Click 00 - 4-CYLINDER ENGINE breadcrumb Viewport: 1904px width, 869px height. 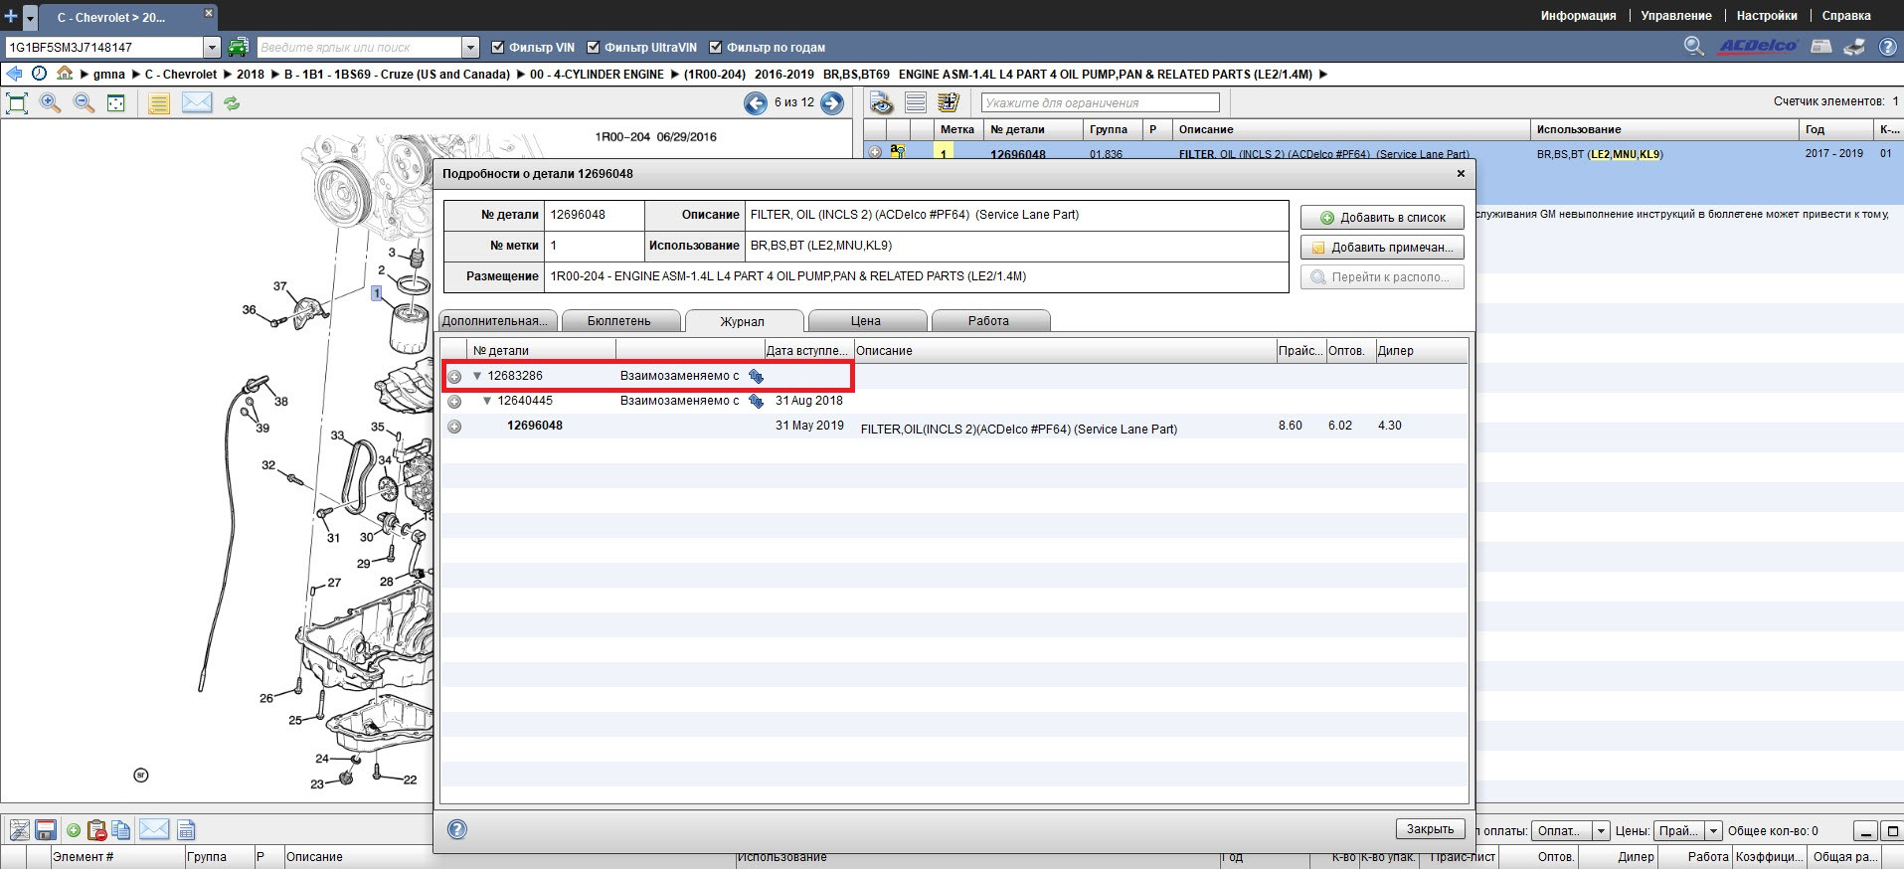point(597,74)
